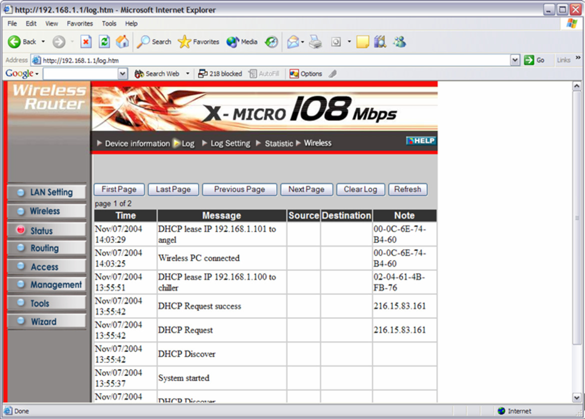Open the Wireless tab in top navigation
Image resolution: width=585 pixels, height=419 pixels.
(314, 143)
